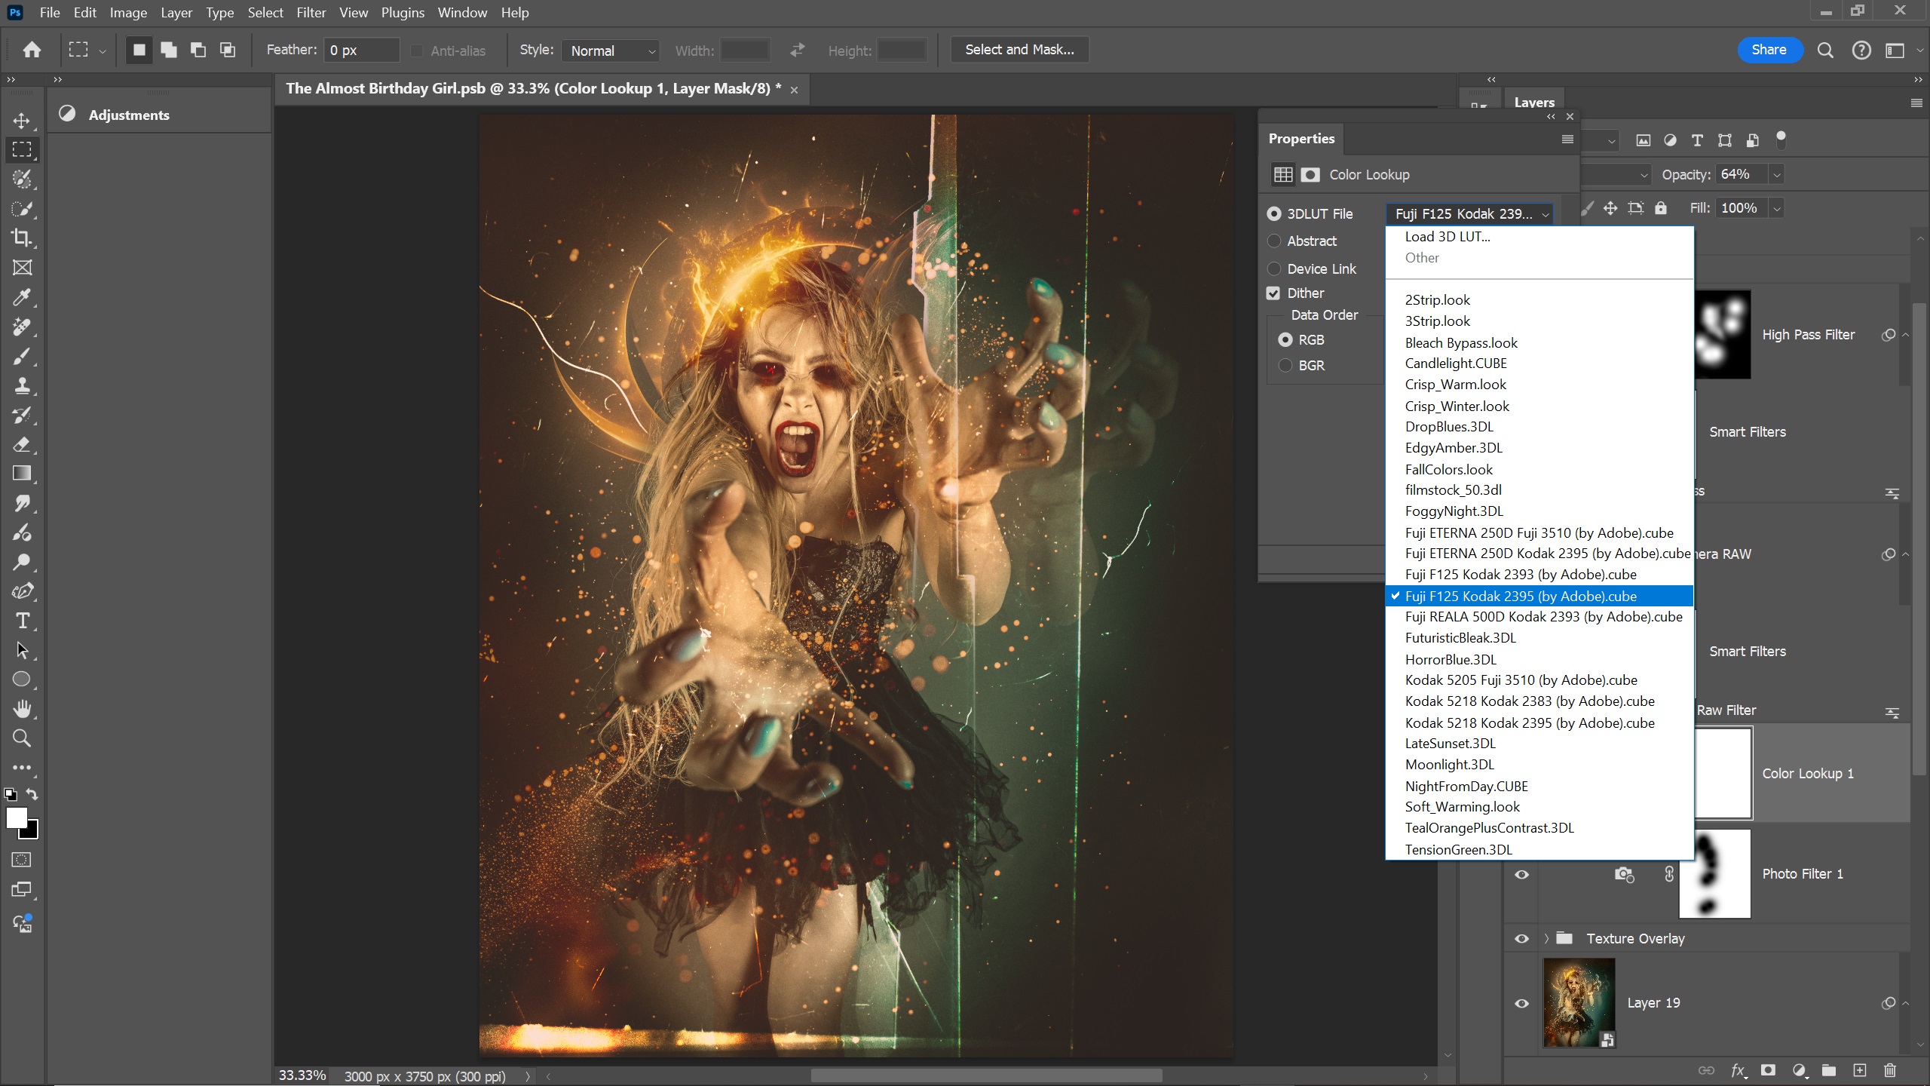
Task: Expand the Texture Overlay group
Action: (x=1546, y=939)
